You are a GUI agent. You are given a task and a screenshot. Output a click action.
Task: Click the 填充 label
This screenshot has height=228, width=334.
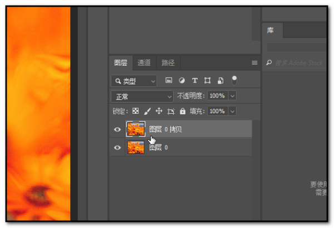[197, 111]
